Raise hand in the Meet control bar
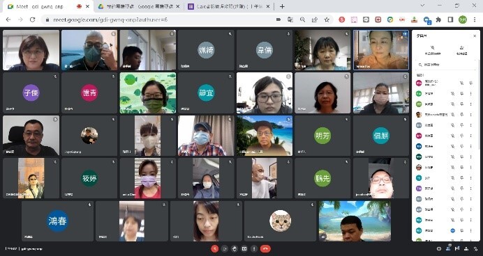 pyautogui.click(x=235, y=248)
